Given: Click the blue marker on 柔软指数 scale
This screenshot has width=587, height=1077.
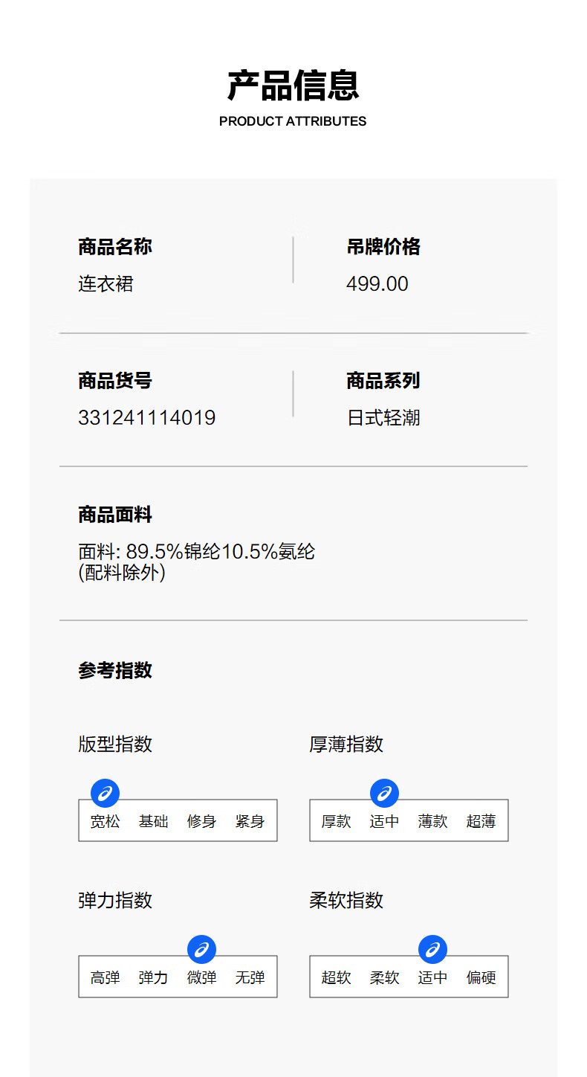Looking at the screenshot, I should tap(432, 949).
